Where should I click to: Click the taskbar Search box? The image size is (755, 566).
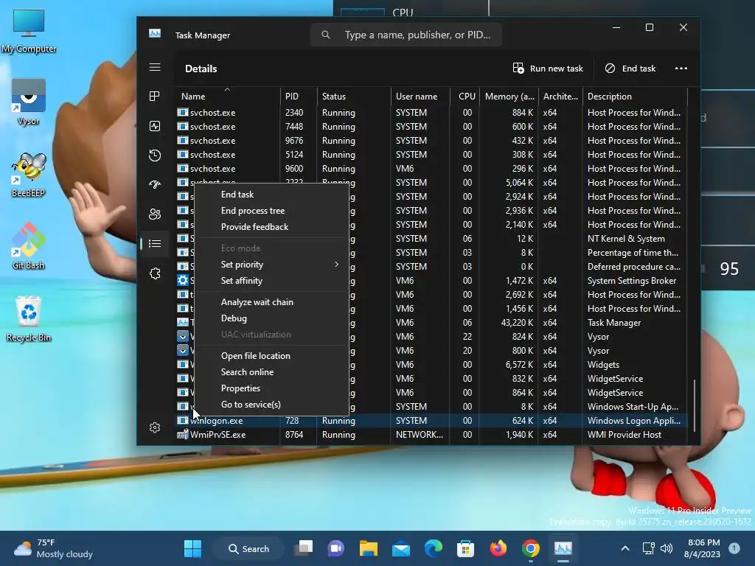[248, 548]
